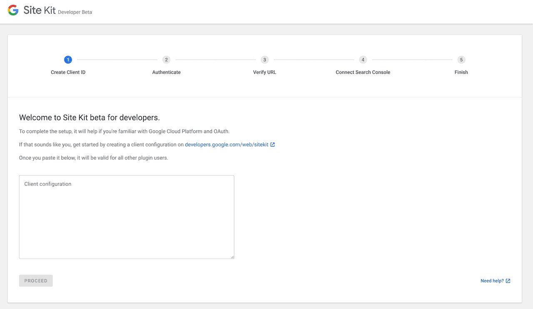Viewport: 533px width, 309px height.
Task: Click the Google G logo
Action: pyautogui.click(x=13, y=10)
